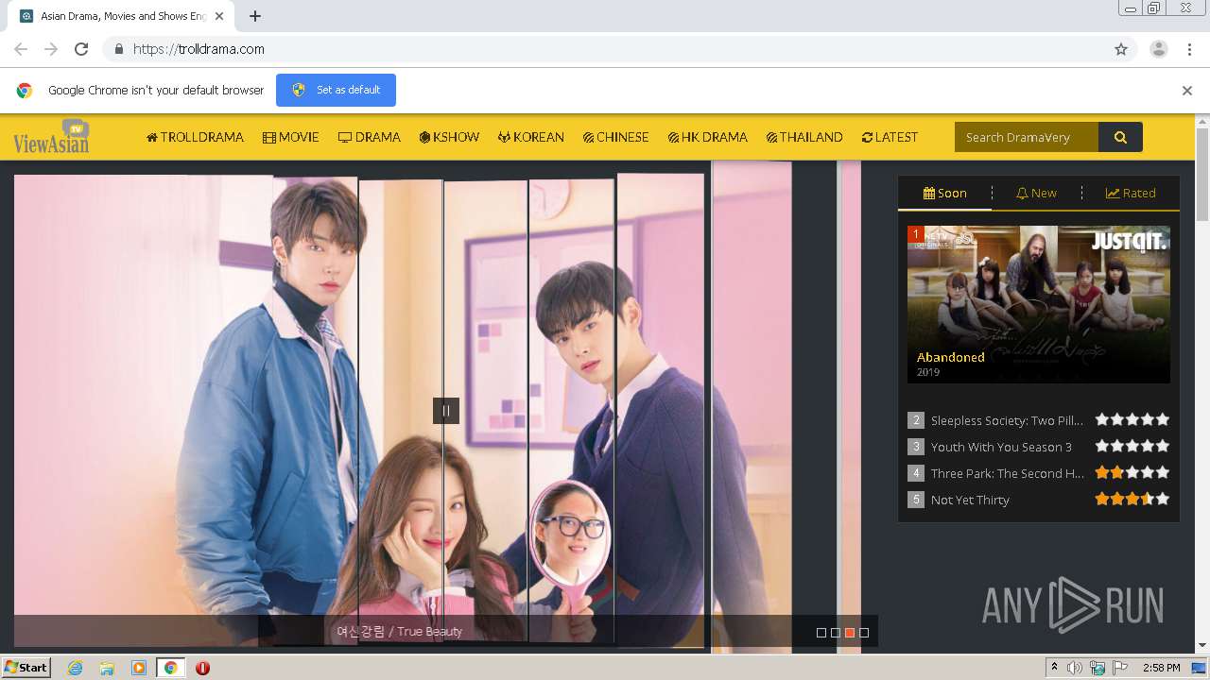The height and width of the screenshot is (680, 1210).
Task: Click the system clock showing 2:58 PM
Action: click(x=1161, y=668)
